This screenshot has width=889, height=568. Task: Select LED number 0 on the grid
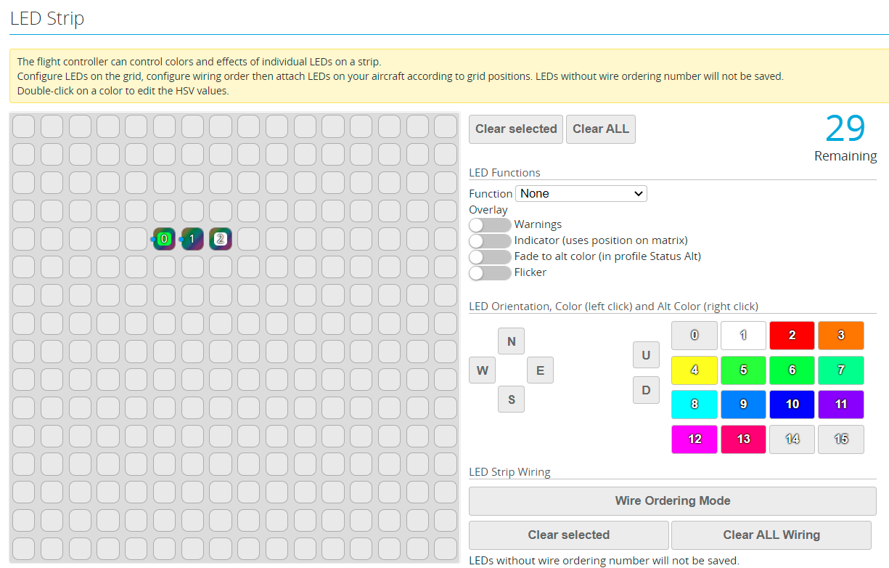point(165,239)
